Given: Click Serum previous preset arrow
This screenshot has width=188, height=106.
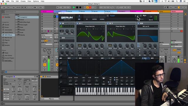Looking at the screenshot, I should pyautogui.click(x=135, y=16).
